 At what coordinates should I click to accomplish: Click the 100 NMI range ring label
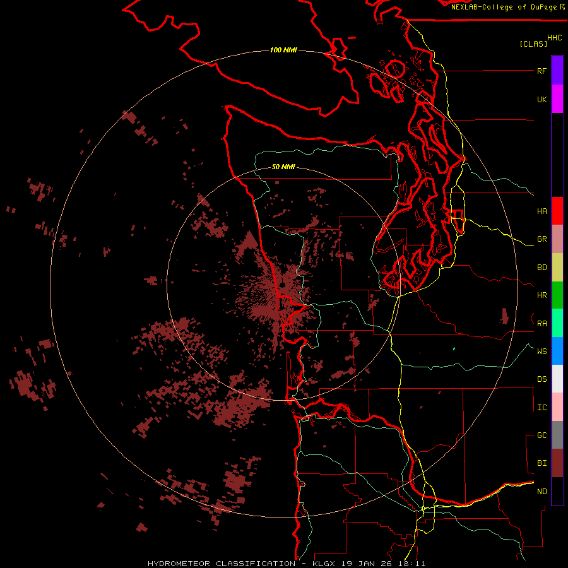coord(283,50)
